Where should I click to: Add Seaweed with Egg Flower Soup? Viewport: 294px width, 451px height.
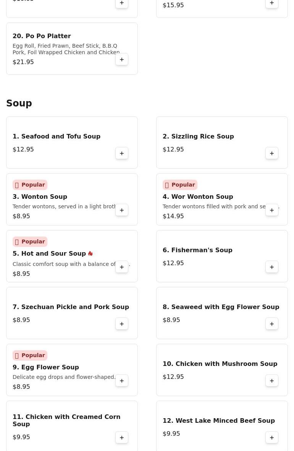pos(272,324)
